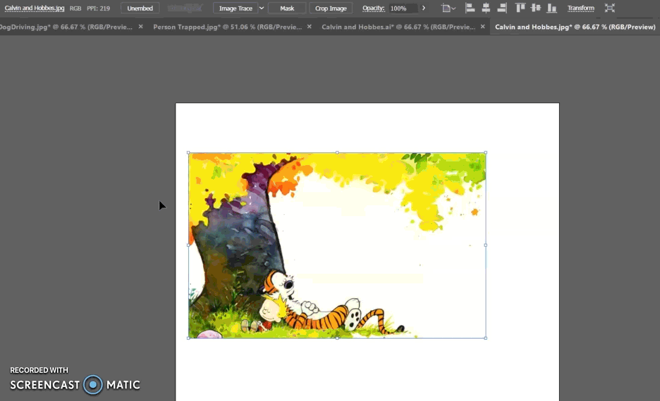Switch to the DogDriving.jpg document tab
660x401 pixels.
click(x=66, y=27)
